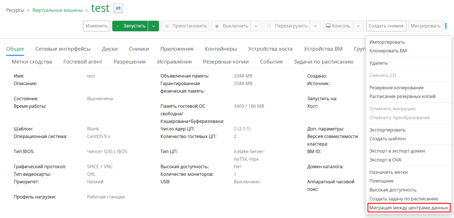Open the Снимки tab

point(139,49)
